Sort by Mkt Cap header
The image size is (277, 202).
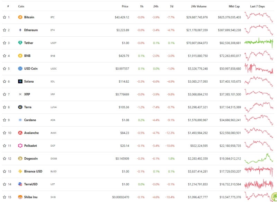click(x=234, y=6)
